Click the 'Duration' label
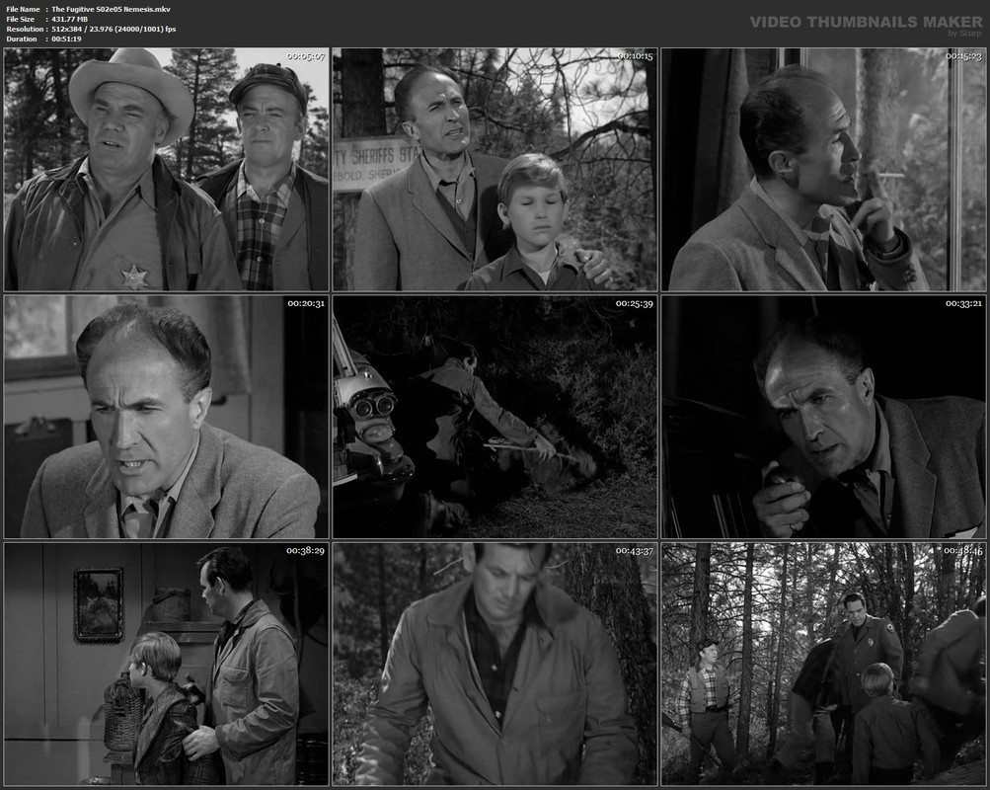990x790 pixels. [x=22, y=39]
